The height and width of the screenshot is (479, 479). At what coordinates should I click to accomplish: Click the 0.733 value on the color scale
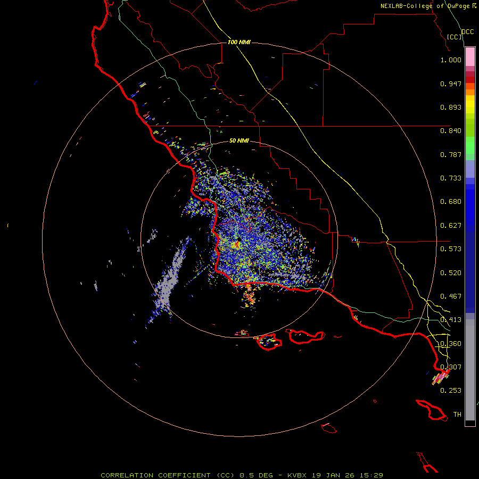tap(451, 178)
